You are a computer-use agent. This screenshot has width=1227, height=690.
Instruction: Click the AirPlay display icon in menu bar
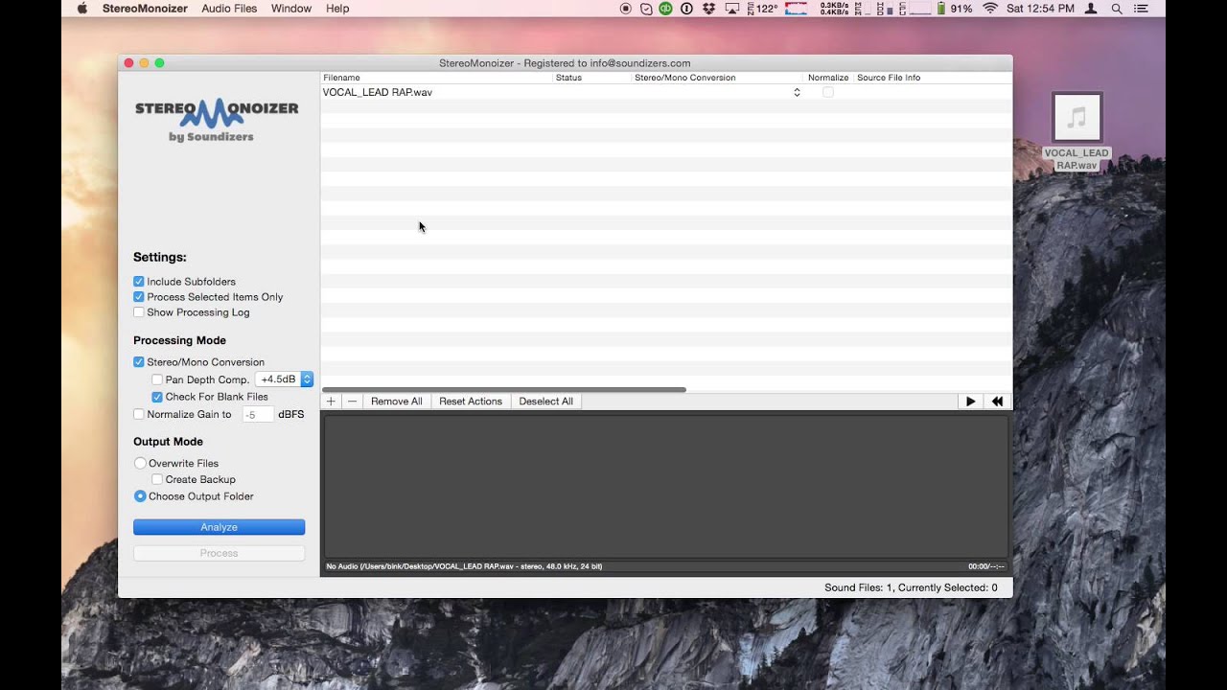731,9
